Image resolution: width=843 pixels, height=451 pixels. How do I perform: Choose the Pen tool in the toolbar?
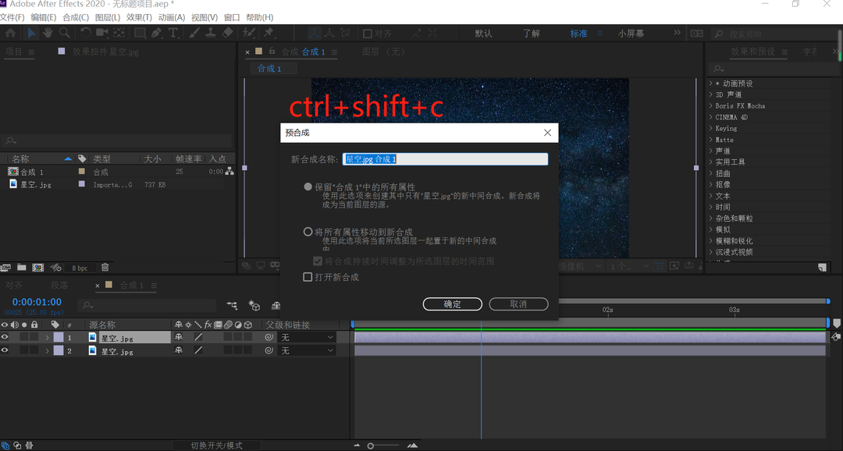156,33
